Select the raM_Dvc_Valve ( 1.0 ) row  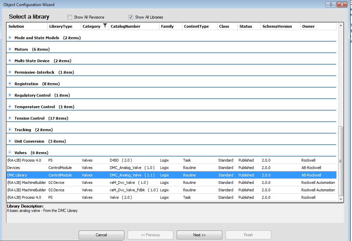coord(172,183)
